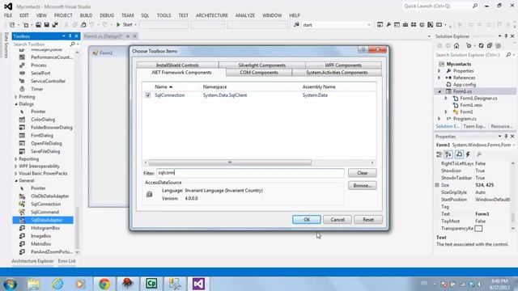The height and width of the screenshot is (291, 518).
Task: Click the Categorized view icon in Properties
Action: 439,154
